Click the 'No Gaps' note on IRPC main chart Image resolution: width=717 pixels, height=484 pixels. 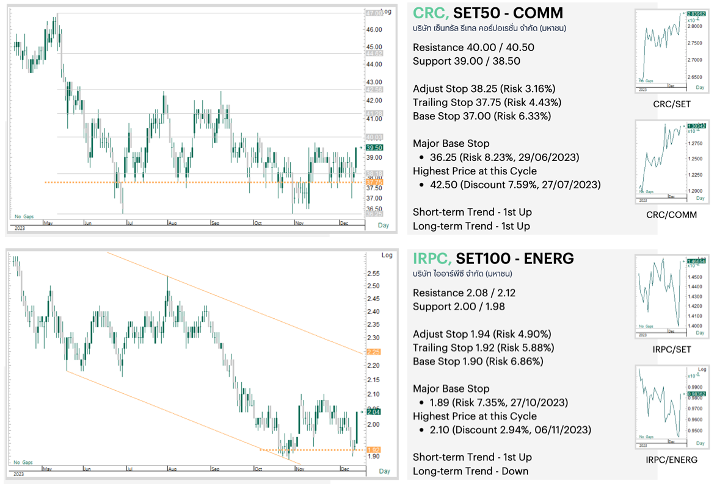click(x=23, y=462)
